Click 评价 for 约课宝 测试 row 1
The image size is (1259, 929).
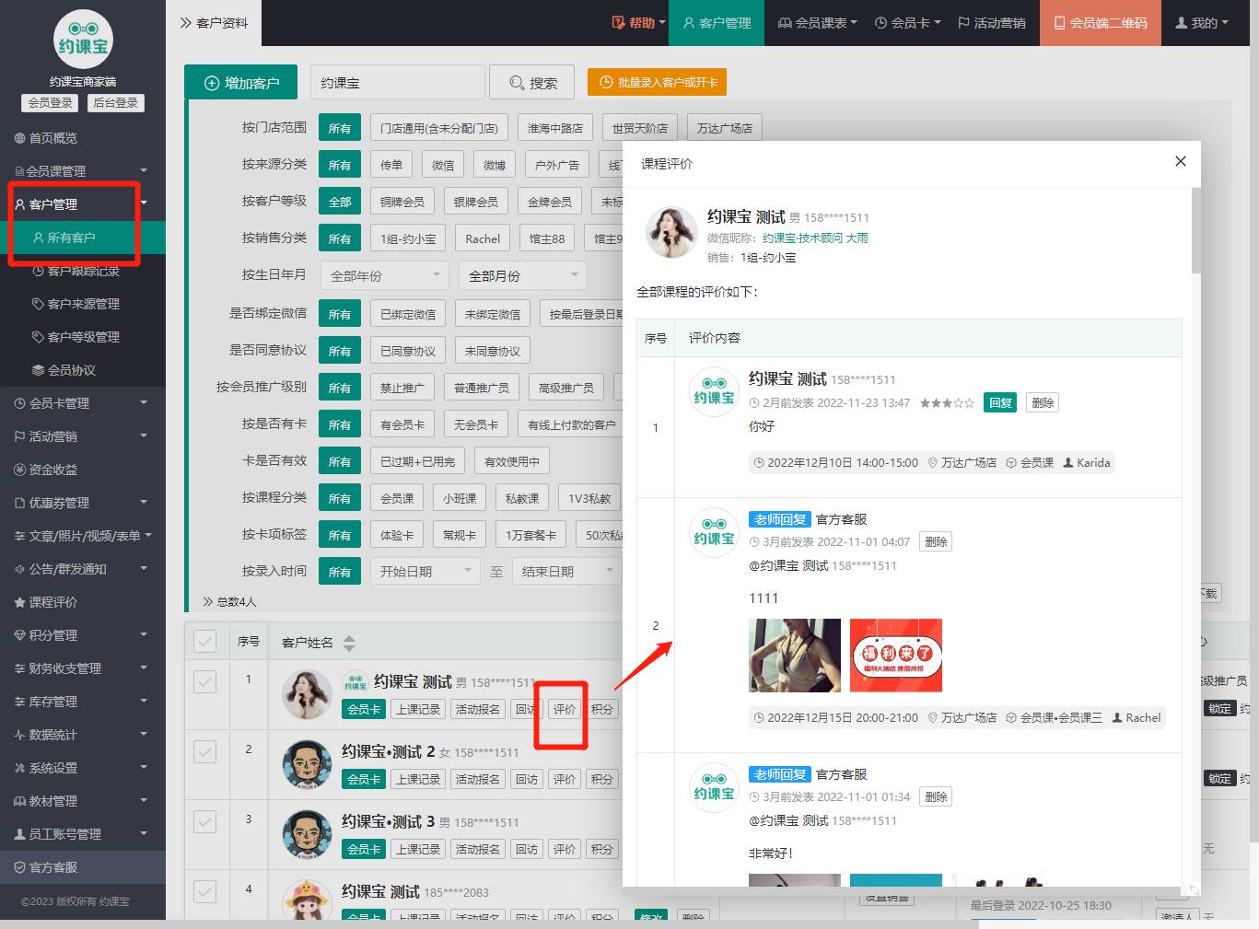(x=565, y=709)
